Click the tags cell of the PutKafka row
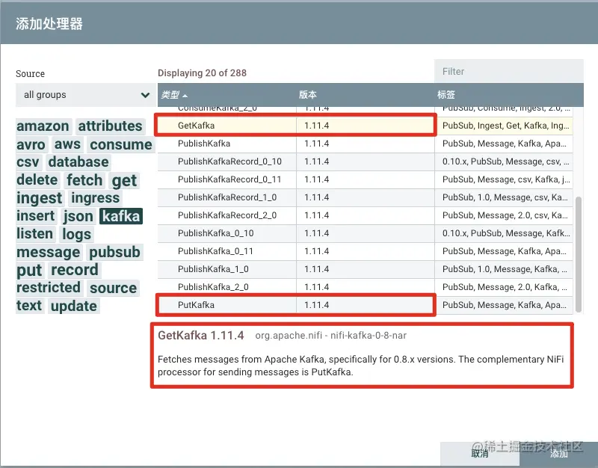Screen dimensions: 598x468 [504, 305]
